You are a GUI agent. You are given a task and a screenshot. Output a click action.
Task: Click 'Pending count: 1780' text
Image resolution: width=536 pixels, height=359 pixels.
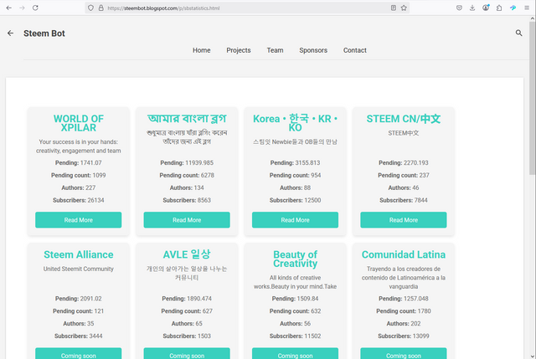(x=404, y=311)
